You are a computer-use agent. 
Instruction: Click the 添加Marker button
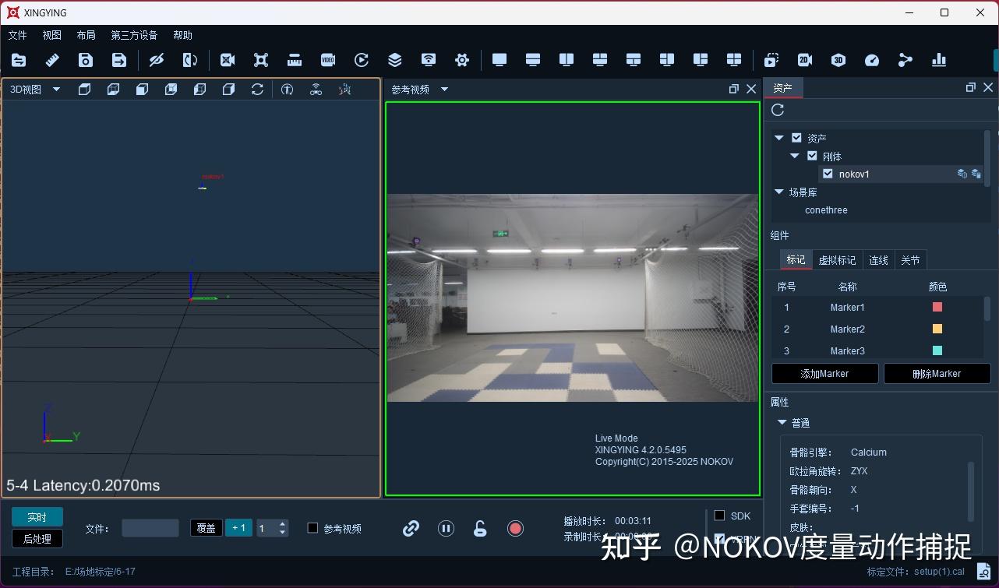pos(824,374)
